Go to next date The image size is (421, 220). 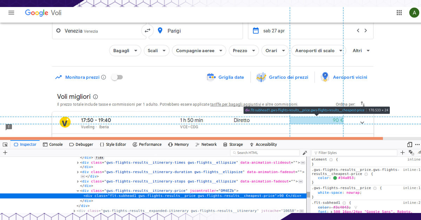pos(366,30)
